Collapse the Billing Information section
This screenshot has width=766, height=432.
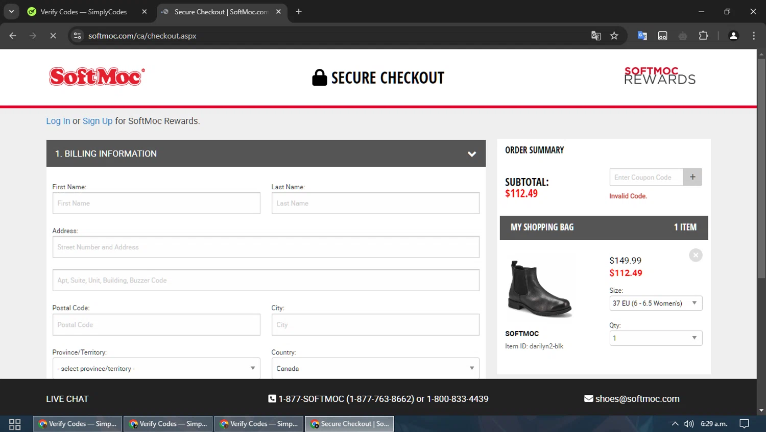pyautogui.click(x=472, y=154)
